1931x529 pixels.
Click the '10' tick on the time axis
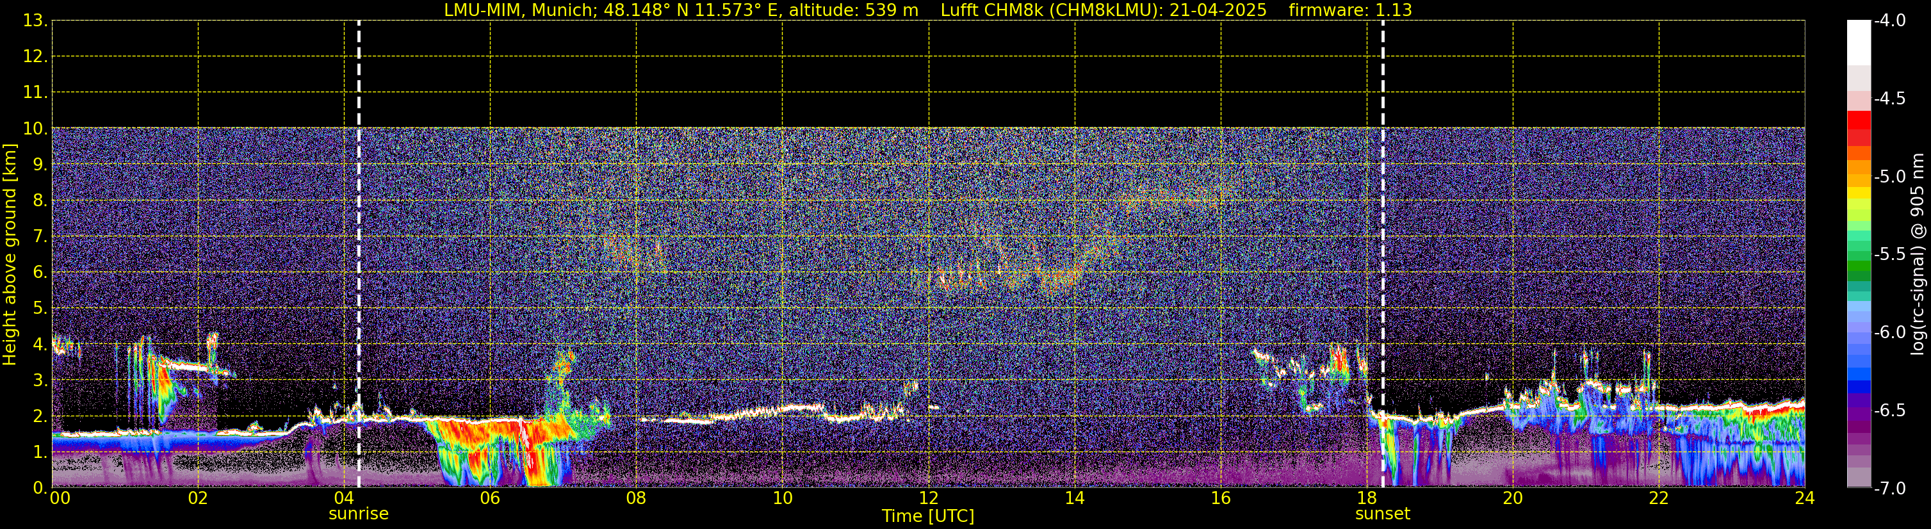(783, 498)
